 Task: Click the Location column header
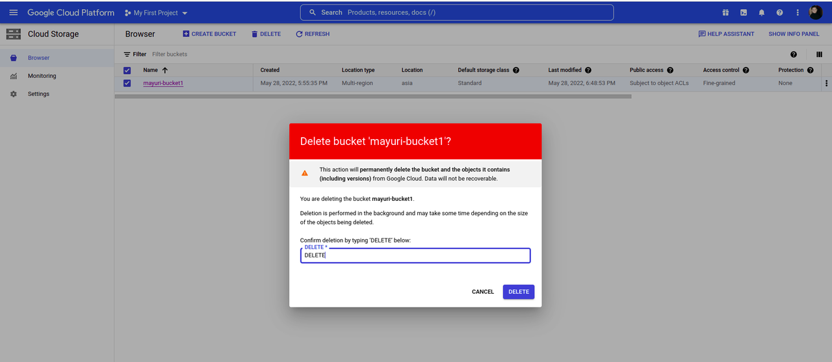[x=412, y=70]
